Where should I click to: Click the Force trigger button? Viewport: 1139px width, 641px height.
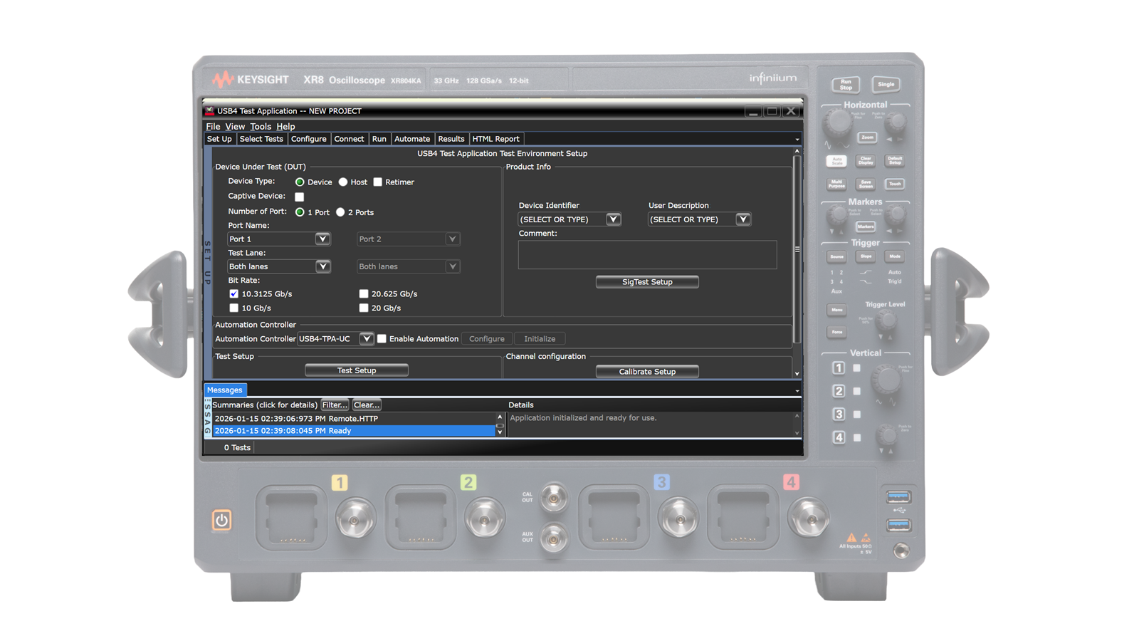click(x=836, y=332)
